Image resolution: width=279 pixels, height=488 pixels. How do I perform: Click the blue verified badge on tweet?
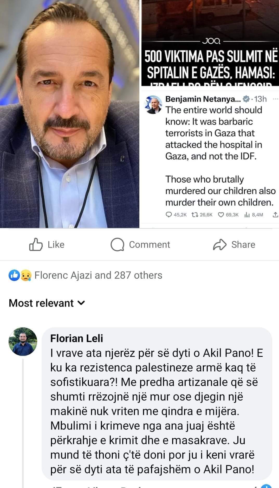tap(245, 99)
